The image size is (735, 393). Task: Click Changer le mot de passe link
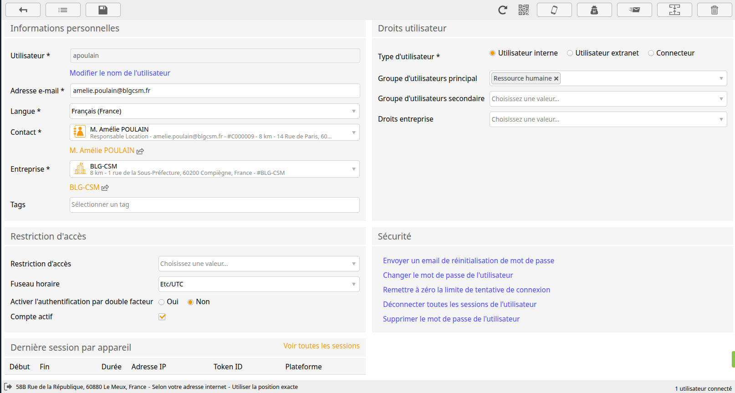448,275
